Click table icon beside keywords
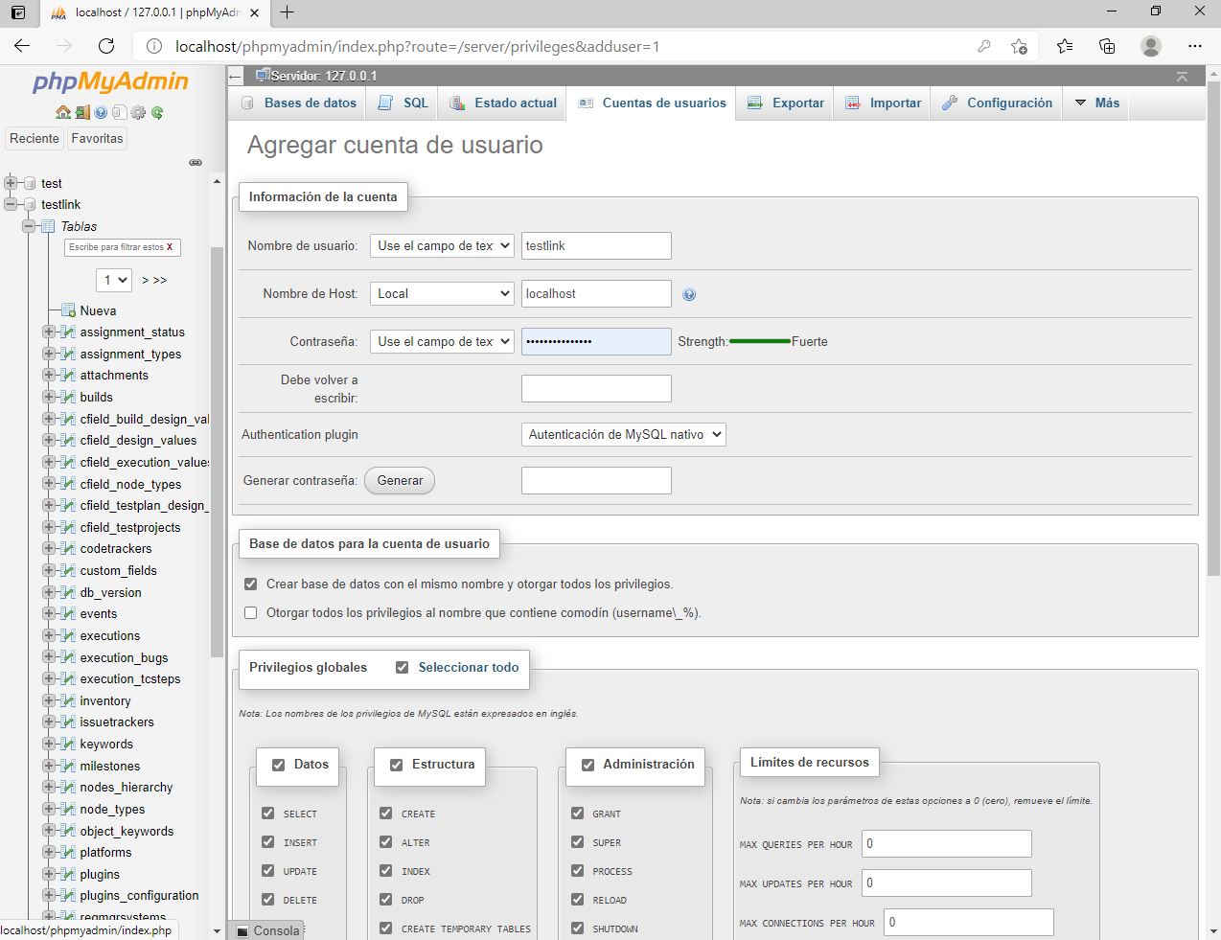Image resolution: width=1221 pixels, height=940 pixels. 68,744
